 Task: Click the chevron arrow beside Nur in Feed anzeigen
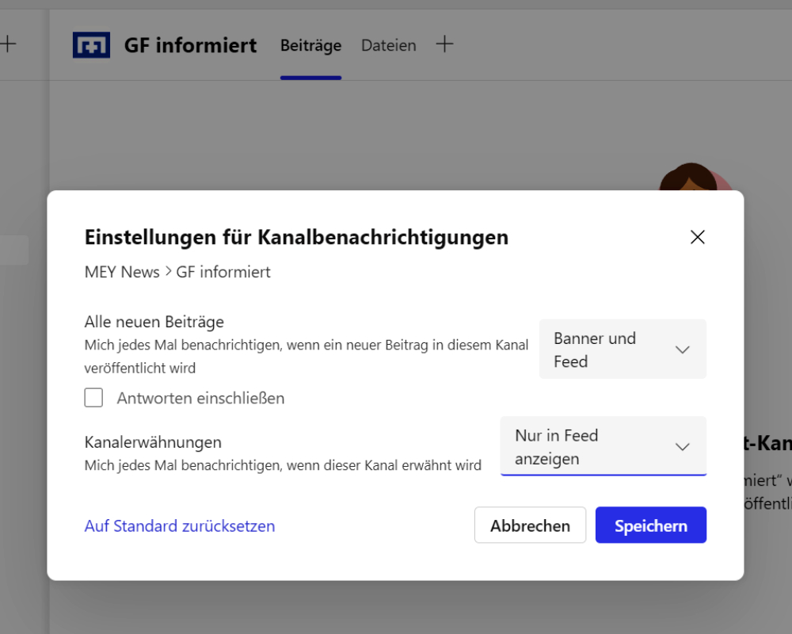[682, 447]
